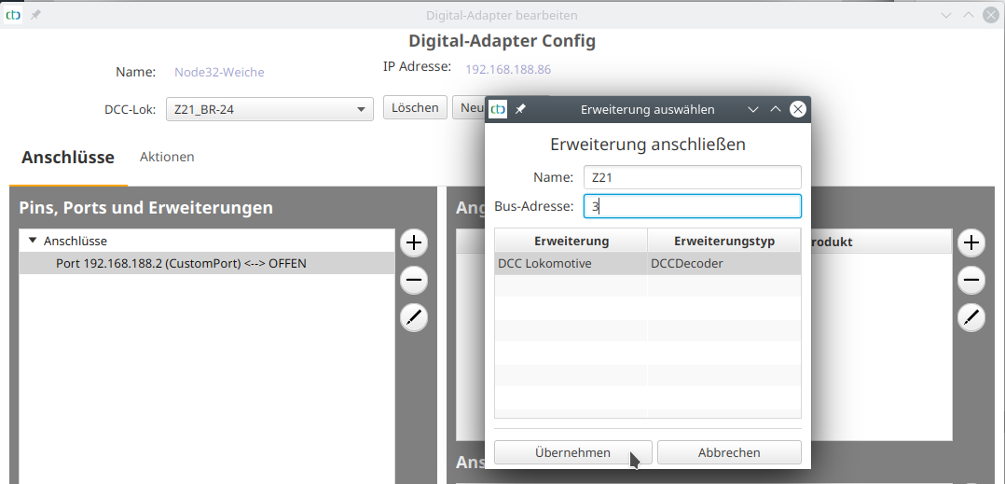1005x484 pixels.
Task: Select the Port 192.168.188.2 CustomPort entry
Action: [181, 263]
